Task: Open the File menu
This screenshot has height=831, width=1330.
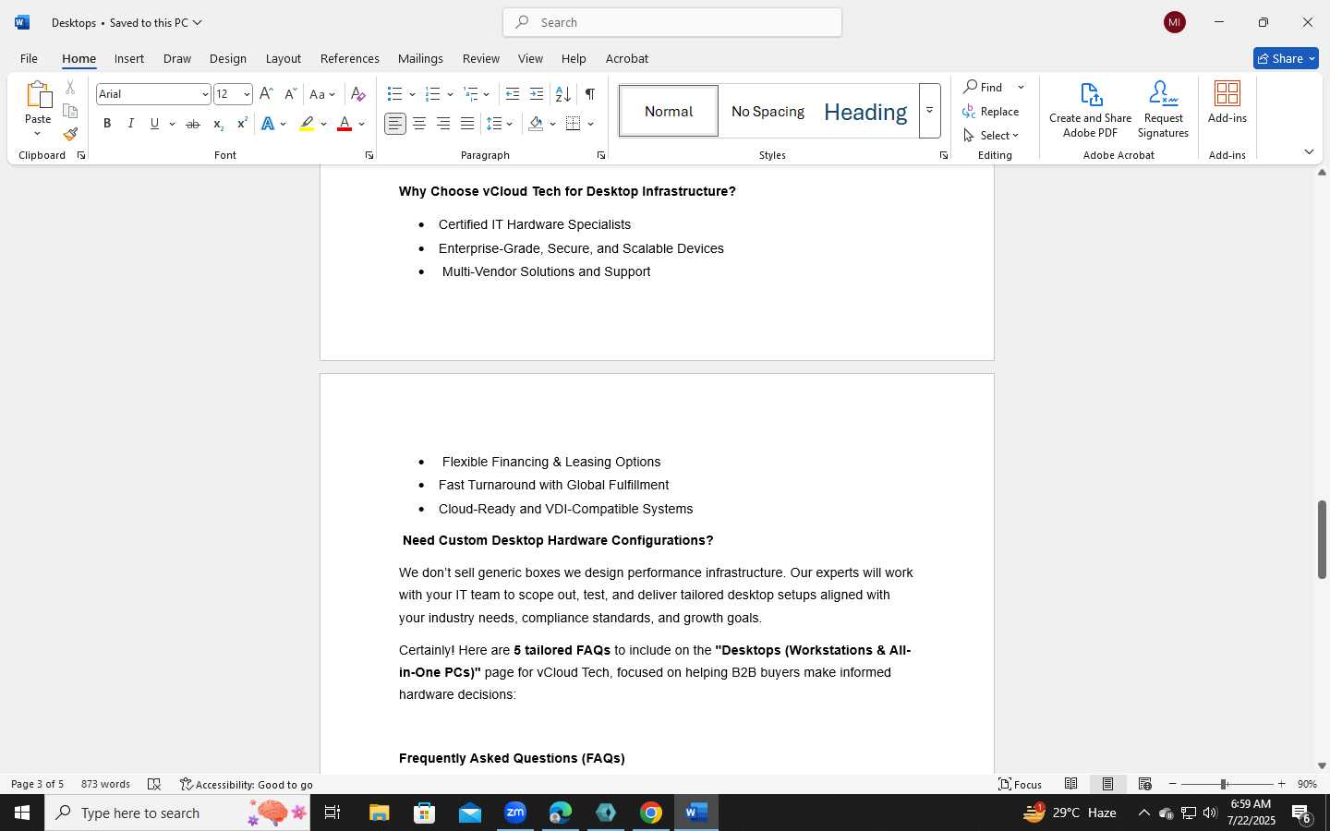Action: click(29, 58)
